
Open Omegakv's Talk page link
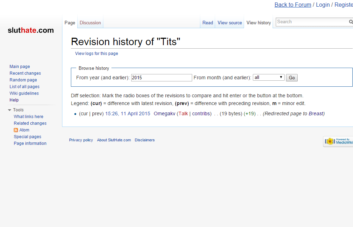tap(183, 114)
